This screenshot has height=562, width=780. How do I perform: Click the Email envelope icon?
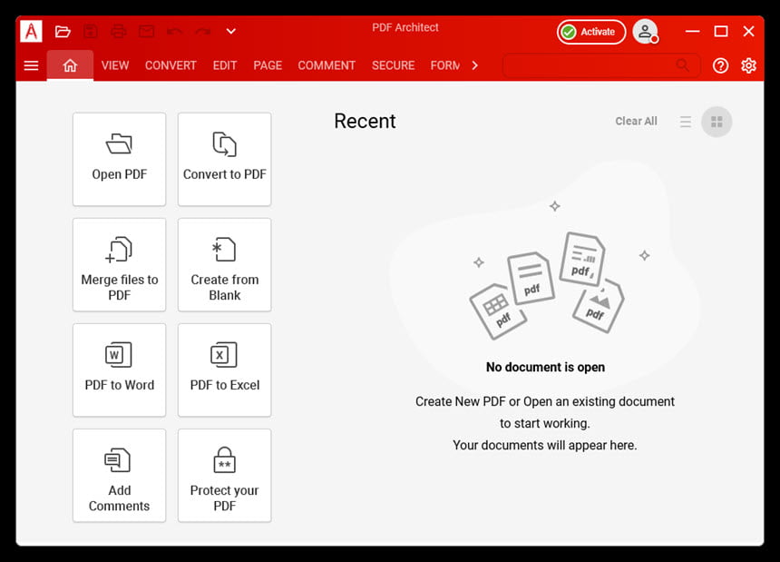click(x=146, y=32)
